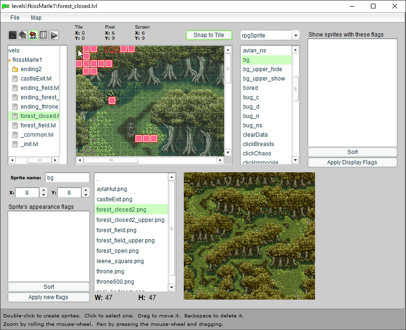Select the tile grid editing mode icon
Viewport: 406px width, 330px height.
[13, 35]
